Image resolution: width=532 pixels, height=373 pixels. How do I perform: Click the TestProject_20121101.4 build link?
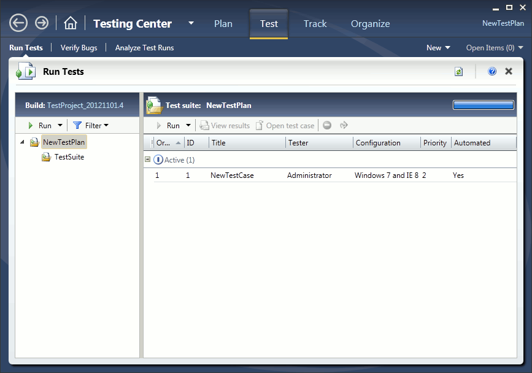85,106
